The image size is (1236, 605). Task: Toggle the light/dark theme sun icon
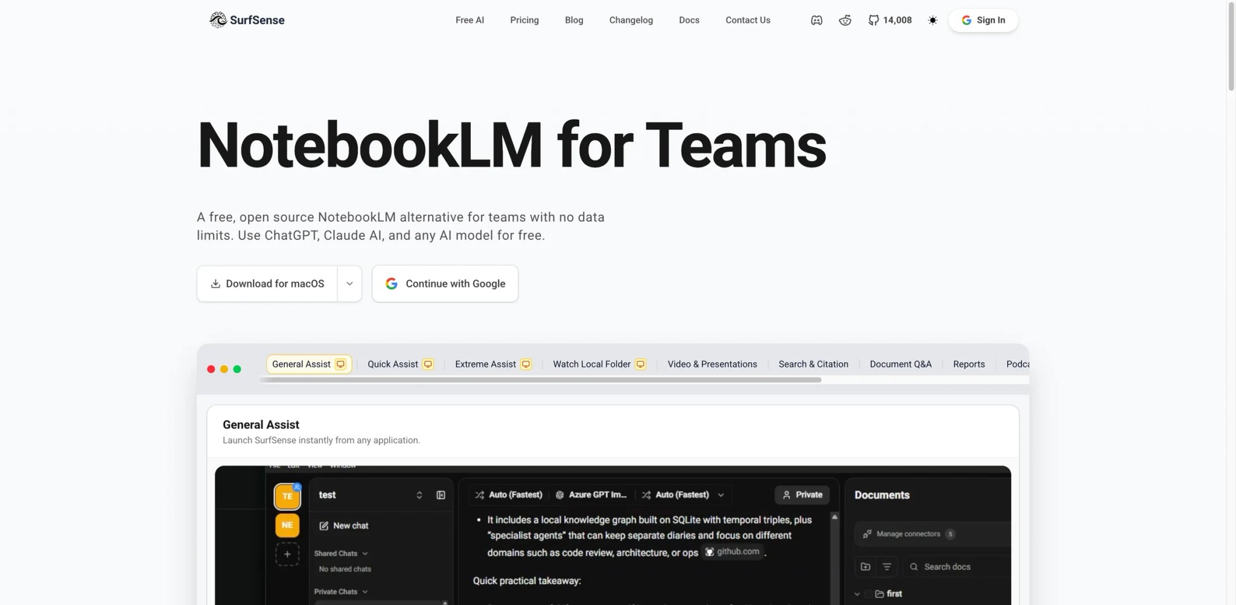tap(932, 21)
